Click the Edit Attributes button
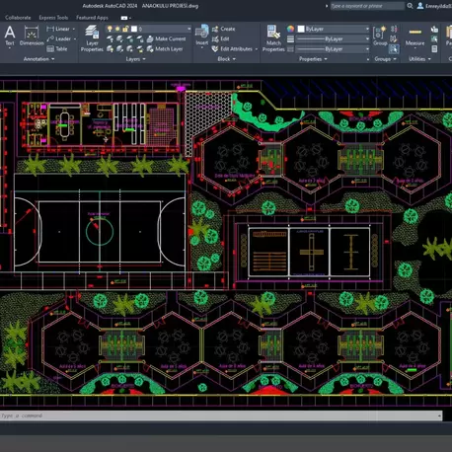 click(x=233, y=49)
